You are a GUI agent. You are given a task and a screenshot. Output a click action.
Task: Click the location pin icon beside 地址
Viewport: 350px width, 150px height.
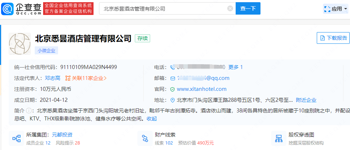coord(172,100)
